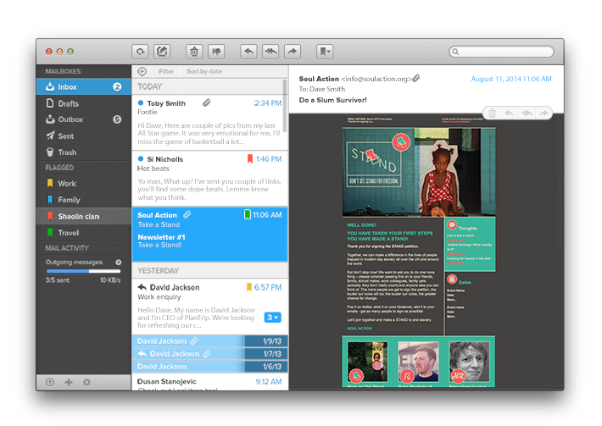The width and height of the screenshot is (602, 426).
Task: Click the sidebar bottom upload-arrow icon
Action: click(x=50, y=382)
